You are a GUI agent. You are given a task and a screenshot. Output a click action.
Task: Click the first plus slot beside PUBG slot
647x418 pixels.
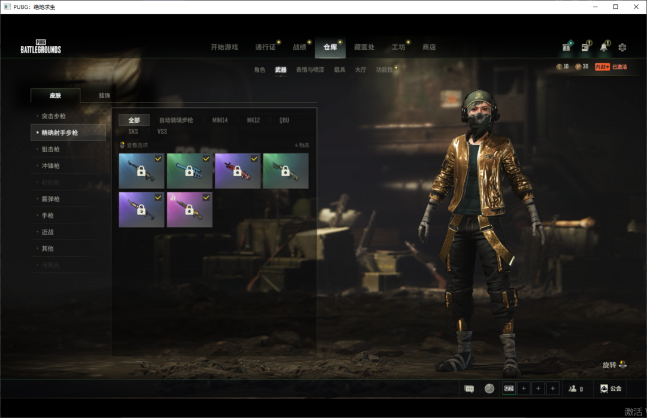click(x=524, y=388)
